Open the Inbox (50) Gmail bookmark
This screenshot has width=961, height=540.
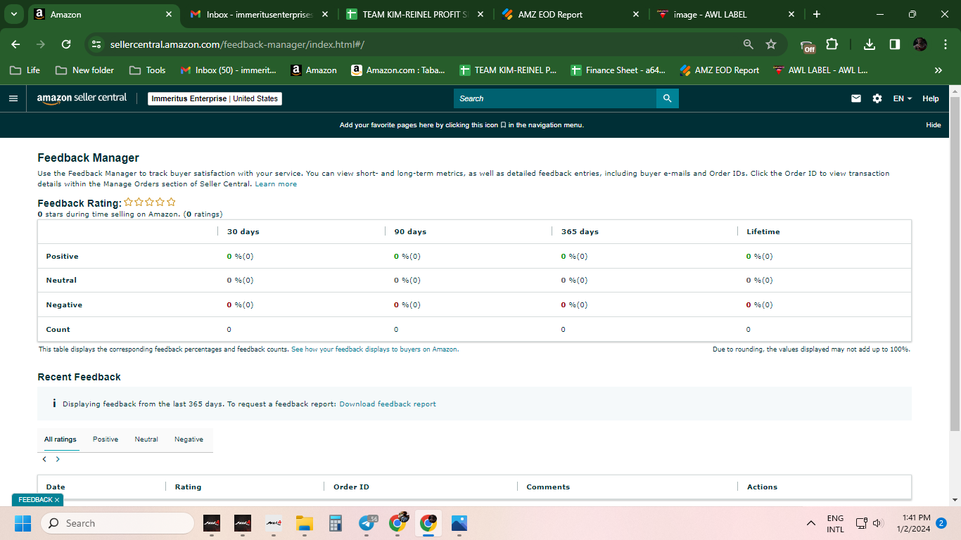coord(229,70)
